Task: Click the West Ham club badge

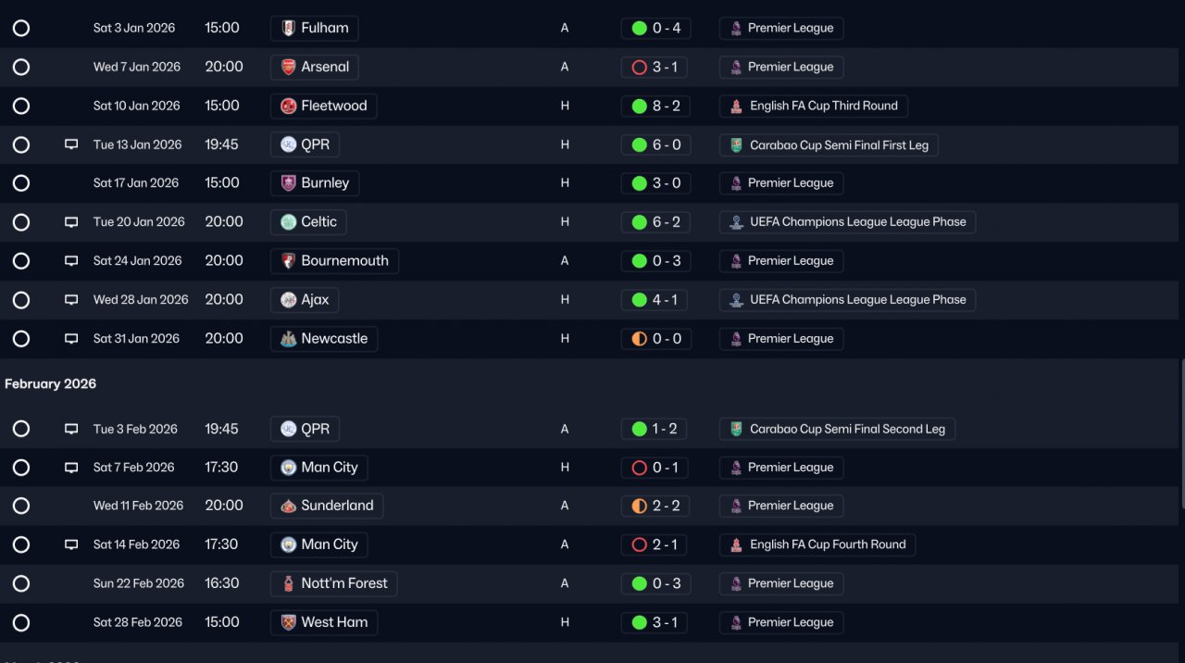Action: [289, 622]
